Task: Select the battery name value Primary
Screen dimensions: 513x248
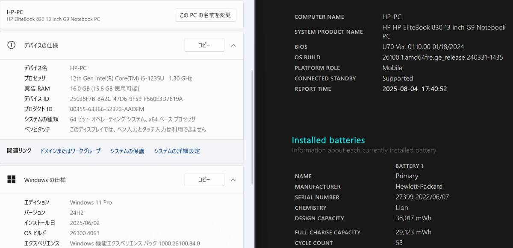Action: [407, 176]
